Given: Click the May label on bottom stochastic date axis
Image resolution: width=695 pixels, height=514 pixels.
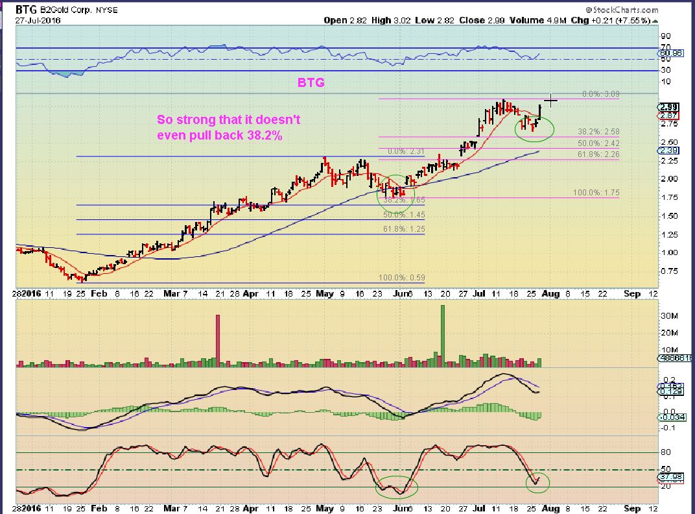Looking at the screenshot, I should click(x=324, y=509).
